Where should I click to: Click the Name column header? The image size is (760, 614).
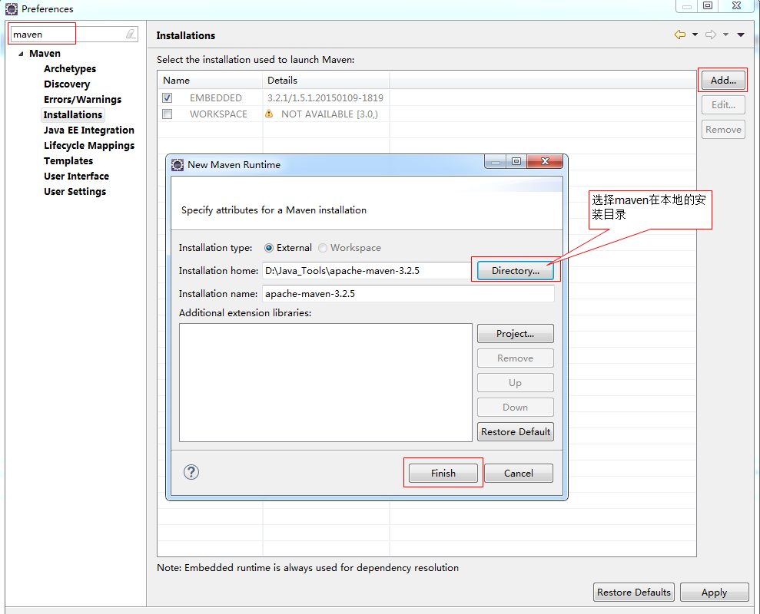pos(210,81)
